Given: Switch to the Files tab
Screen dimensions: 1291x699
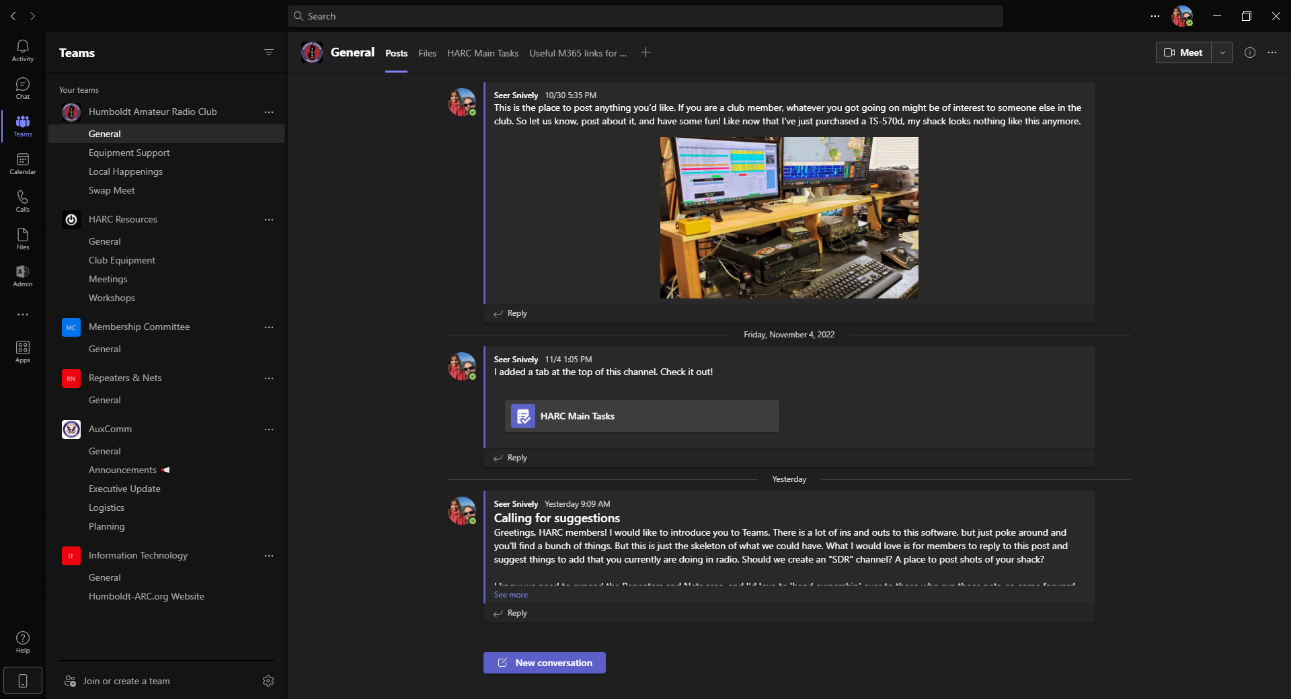Looking at the screenshot, I should coord(427,53).
